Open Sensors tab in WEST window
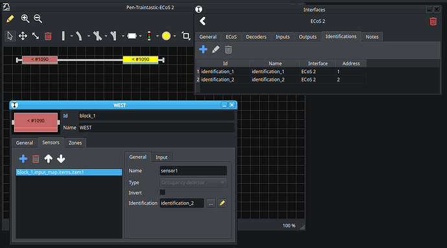447x248 pixels. click(51, 142)
